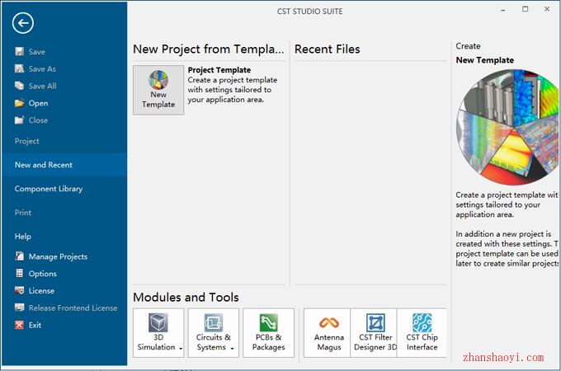Open the 3D Simulation module
This screenshot has width=561, height=371.
pos(158,333)
